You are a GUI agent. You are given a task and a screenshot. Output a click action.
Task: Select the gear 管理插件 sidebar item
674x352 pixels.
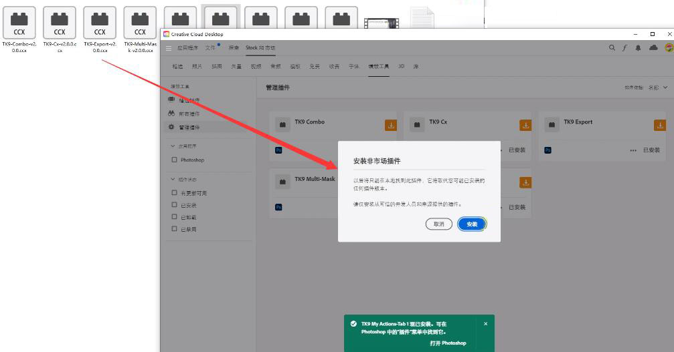[x=209, y=128]
